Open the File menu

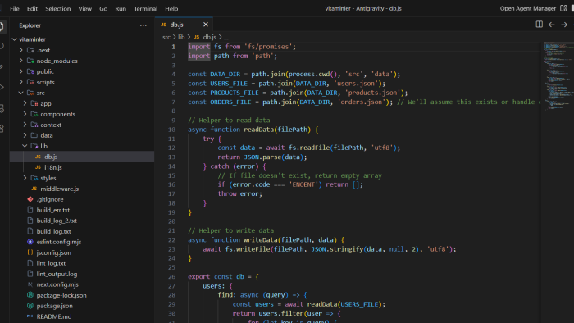[15, 8]
